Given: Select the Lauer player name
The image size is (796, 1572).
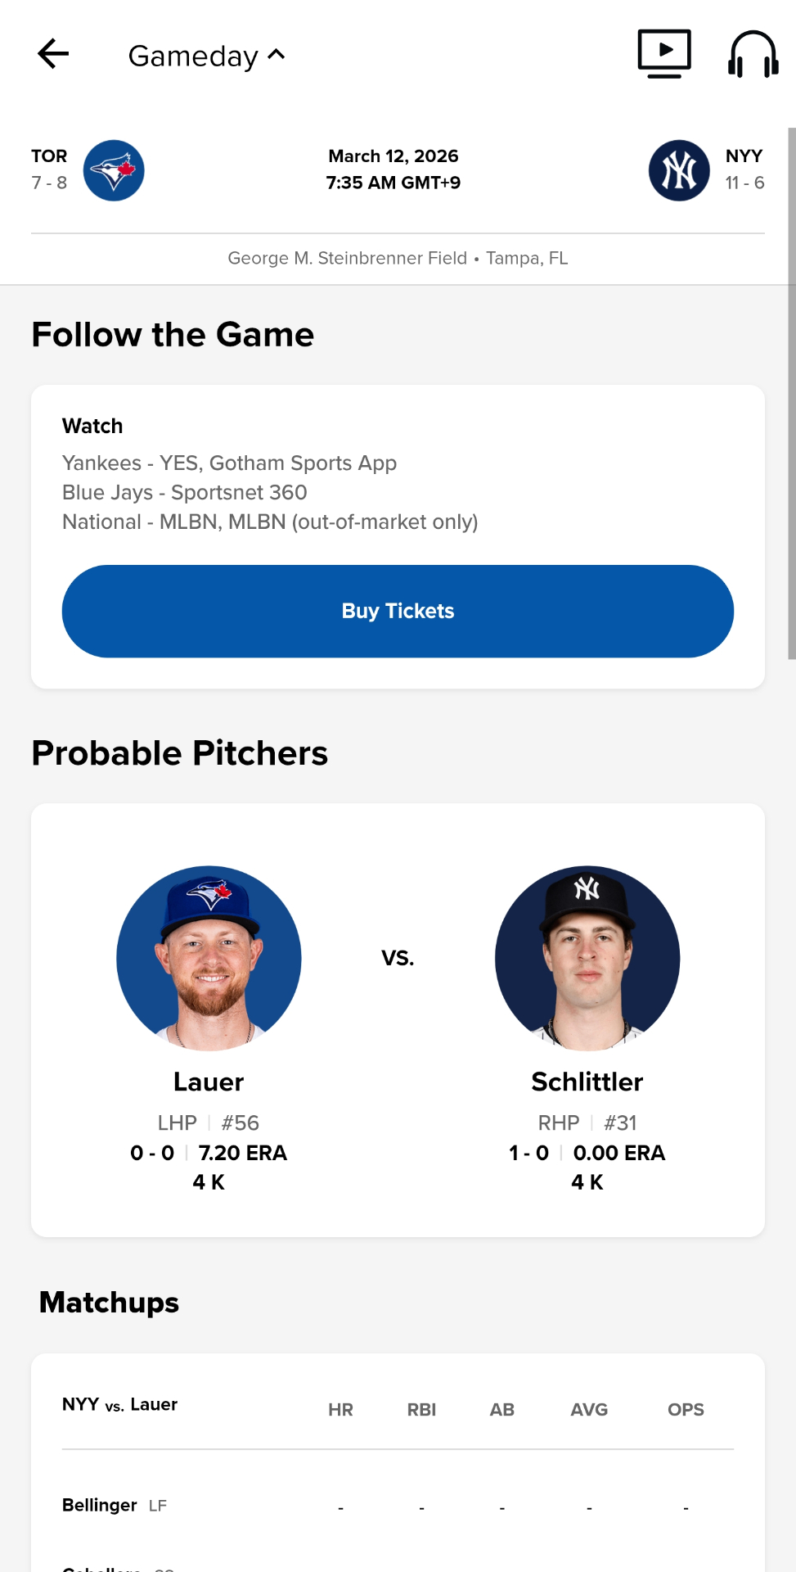Looking at the screenshot, I should (x=209, y=1082).
